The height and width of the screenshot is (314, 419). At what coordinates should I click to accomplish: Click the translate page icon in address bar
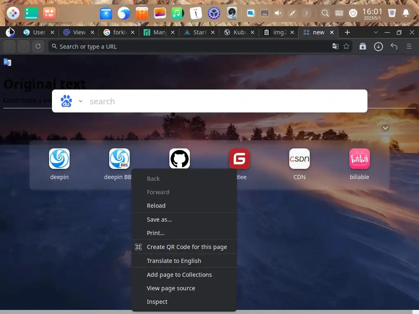[336, 46]
